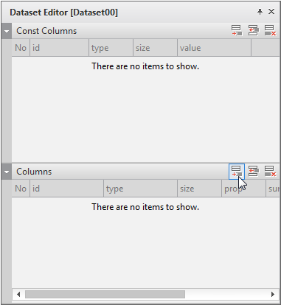281x305 pixels.
Task: Click the right arrow of horizontal scrollbar
Action: coord(272,294)
